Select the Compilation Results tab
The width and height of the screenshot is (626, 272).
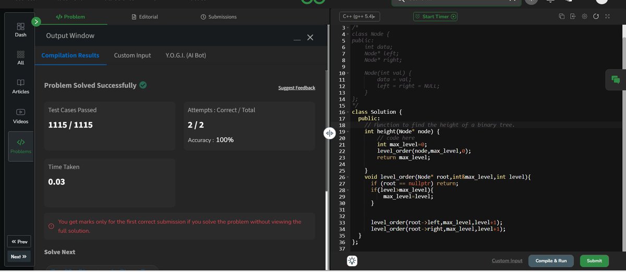click(70, 55)
